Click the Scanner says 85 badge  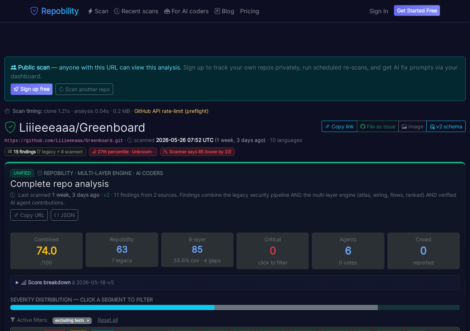click(197, 152)
